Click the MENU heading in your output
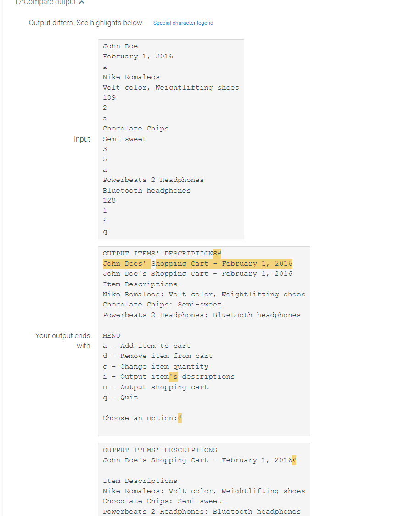This screenshot has height=516, width=404. (x=112, y=335)
